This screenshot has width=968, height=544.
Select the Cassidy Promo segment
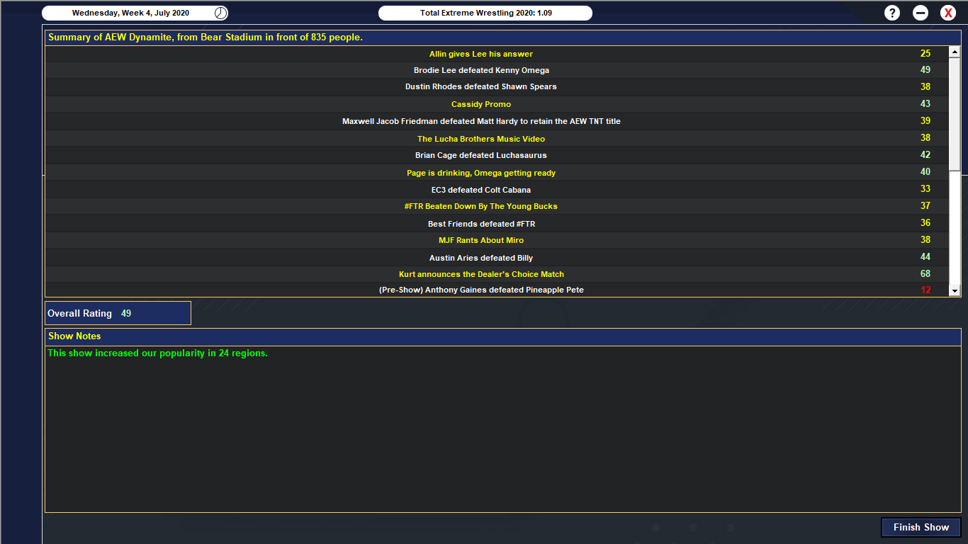(x=480, y=104)
